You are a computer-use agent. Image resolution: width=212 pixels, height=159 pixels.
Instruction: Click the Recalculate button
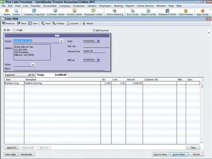coord(27,154)
